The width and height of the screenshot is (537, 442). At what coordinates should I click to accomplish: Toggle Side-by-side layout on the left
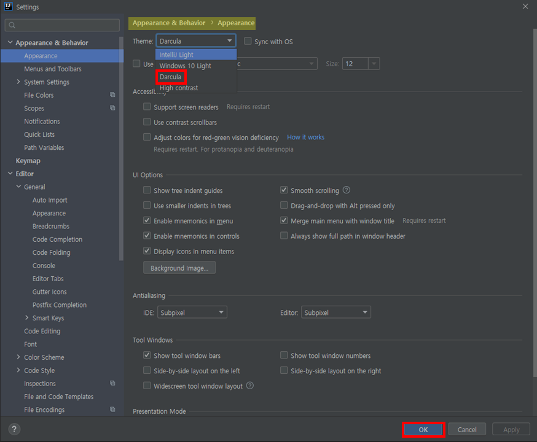click(x=147, y=371)
